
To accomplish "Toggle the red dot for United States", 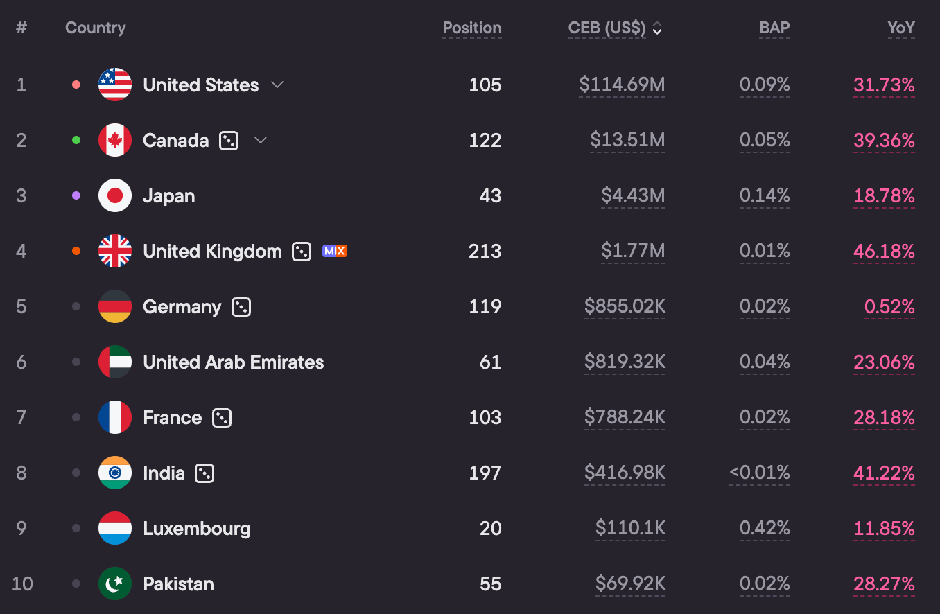I will coord(76,85).
